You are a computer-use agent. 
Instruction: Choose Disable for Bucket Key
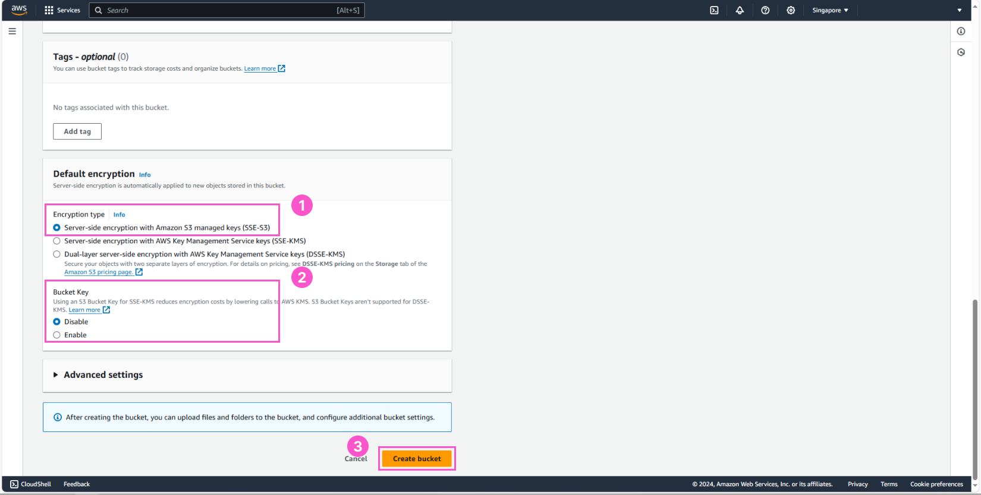(x=56, y=322)
